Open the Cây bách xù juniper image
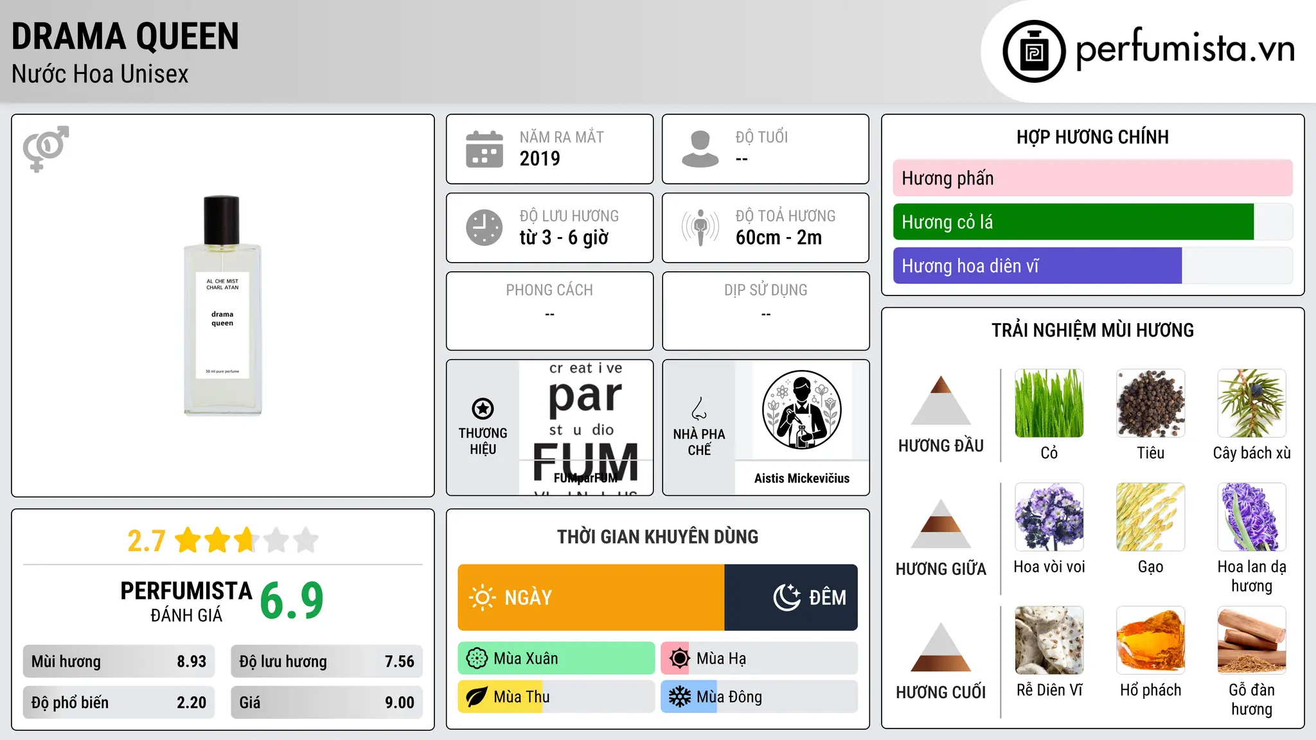This screenshot has width=1316, height=740. coord(1252,403)
